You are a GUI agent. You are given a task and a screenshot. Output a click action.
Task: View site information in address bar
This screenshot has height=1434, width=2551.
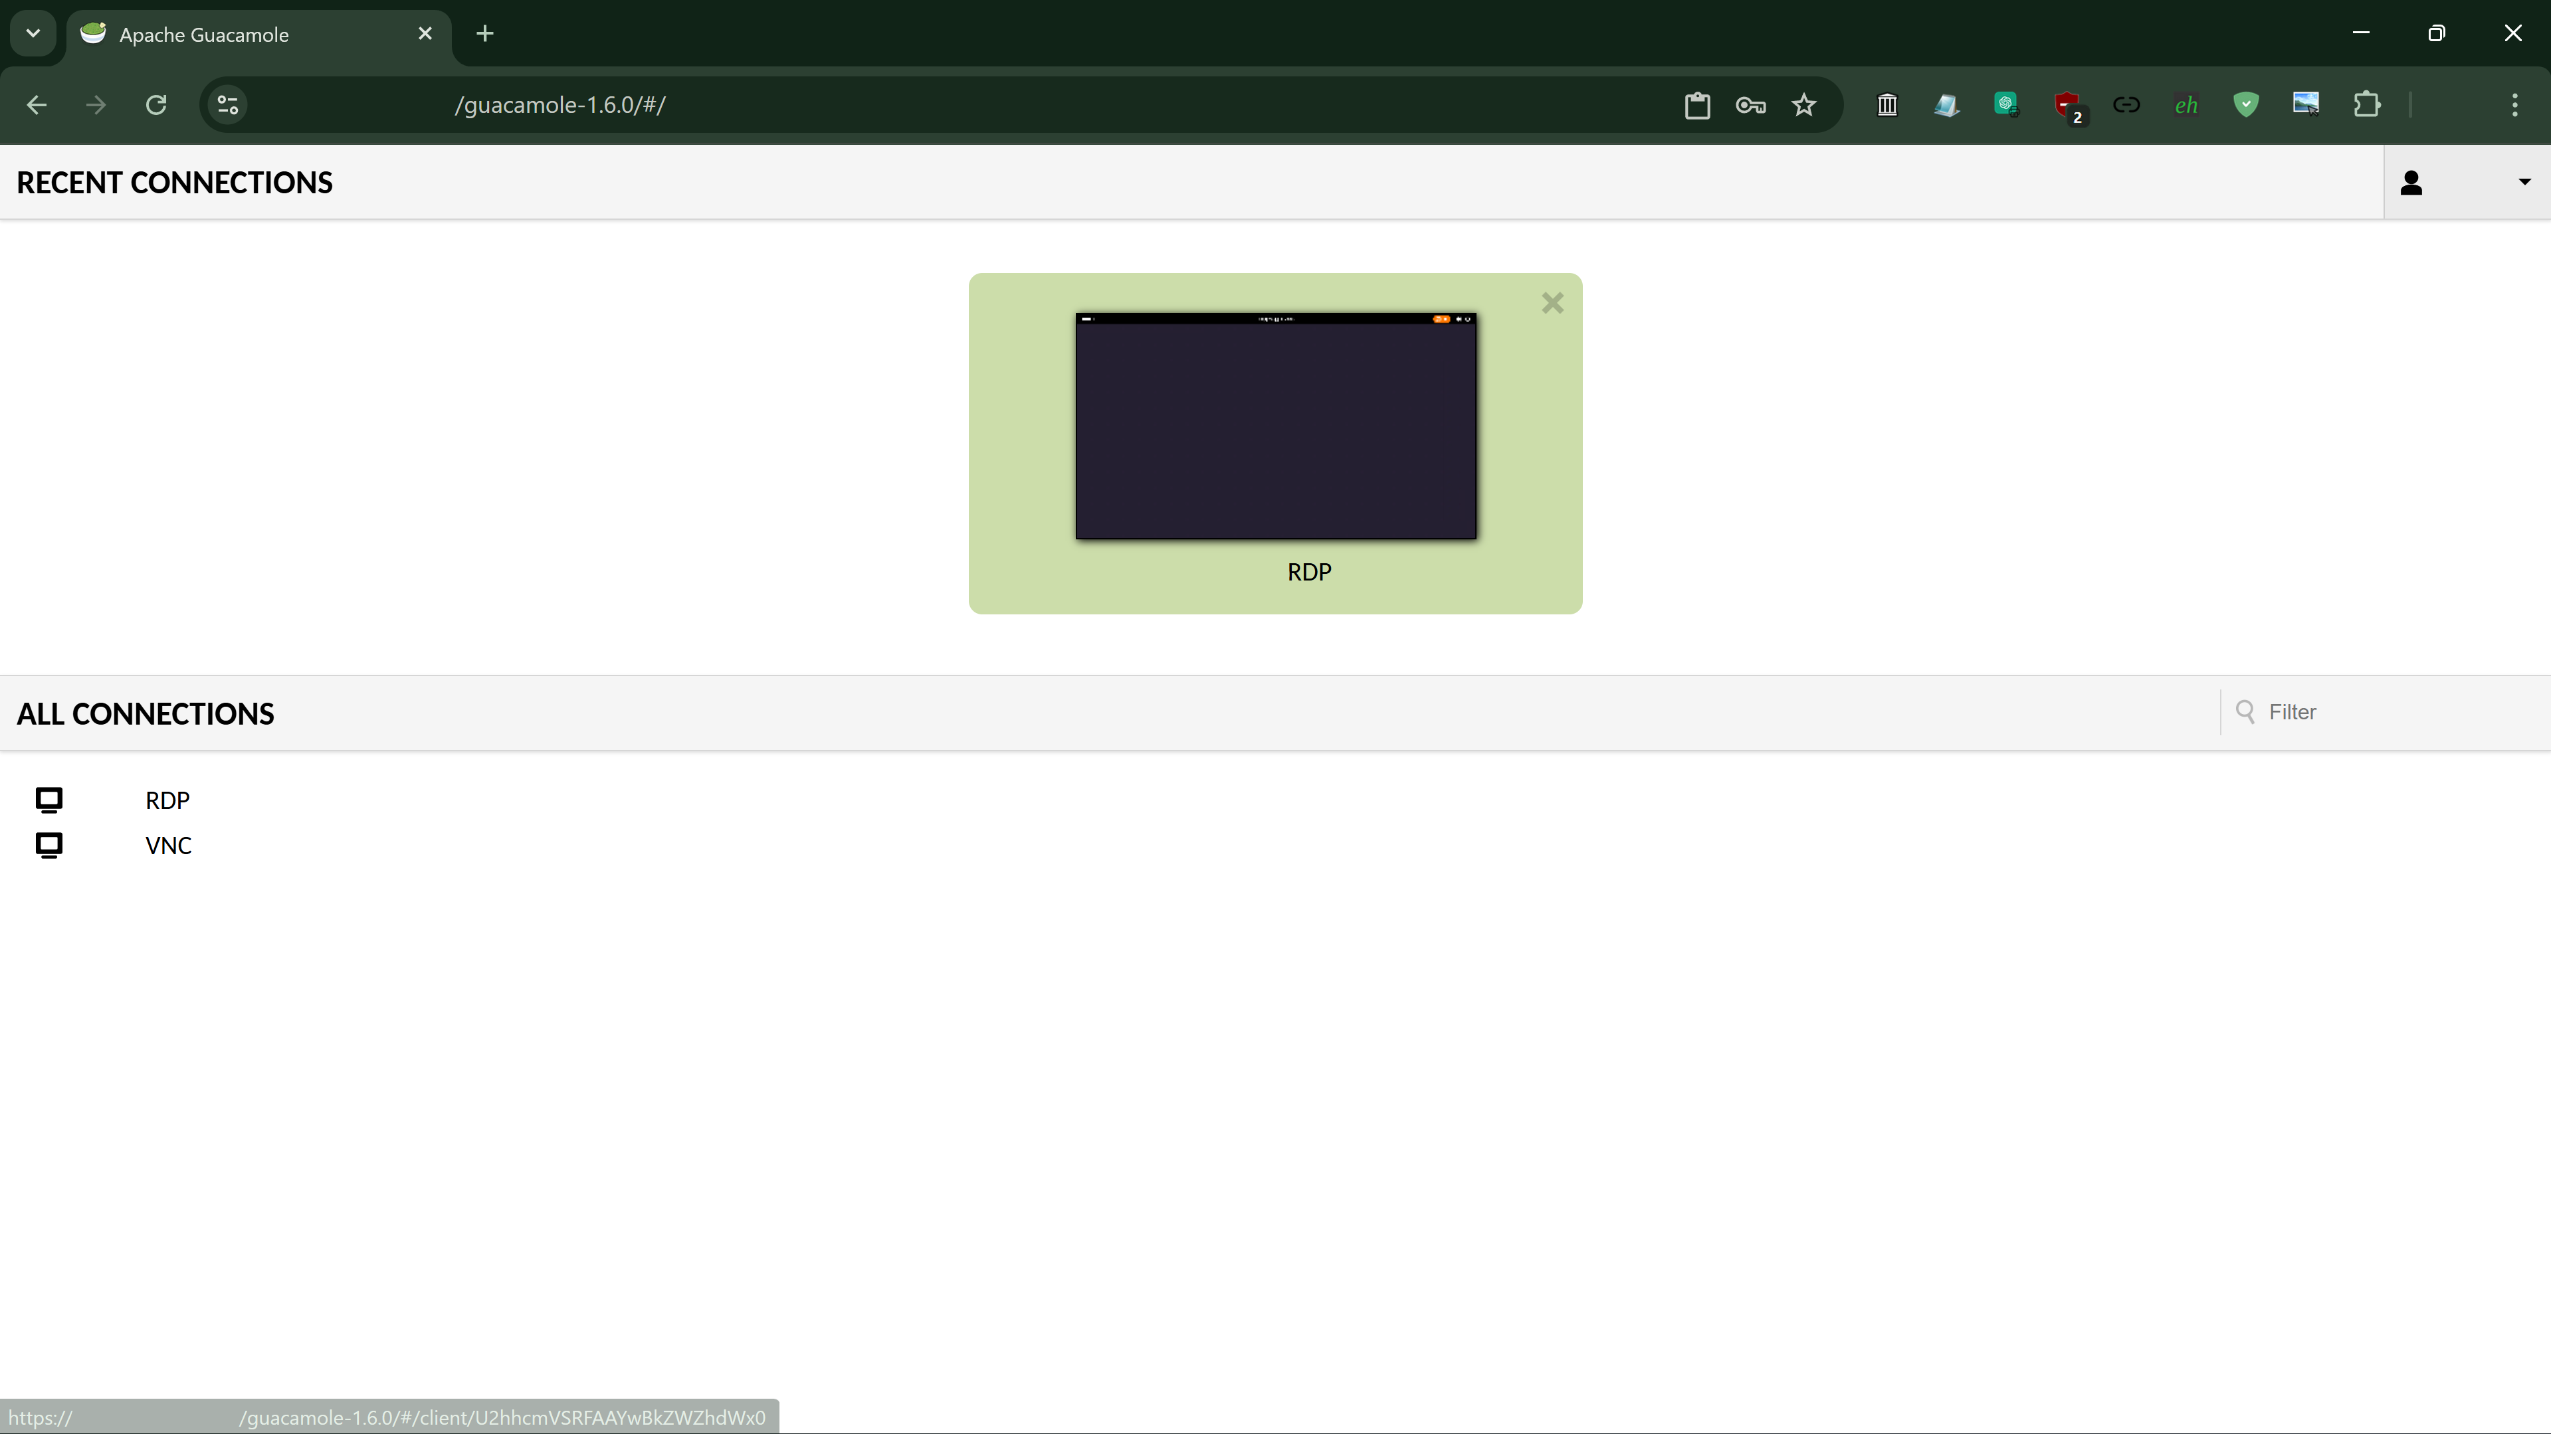click(x=228, y=105)
